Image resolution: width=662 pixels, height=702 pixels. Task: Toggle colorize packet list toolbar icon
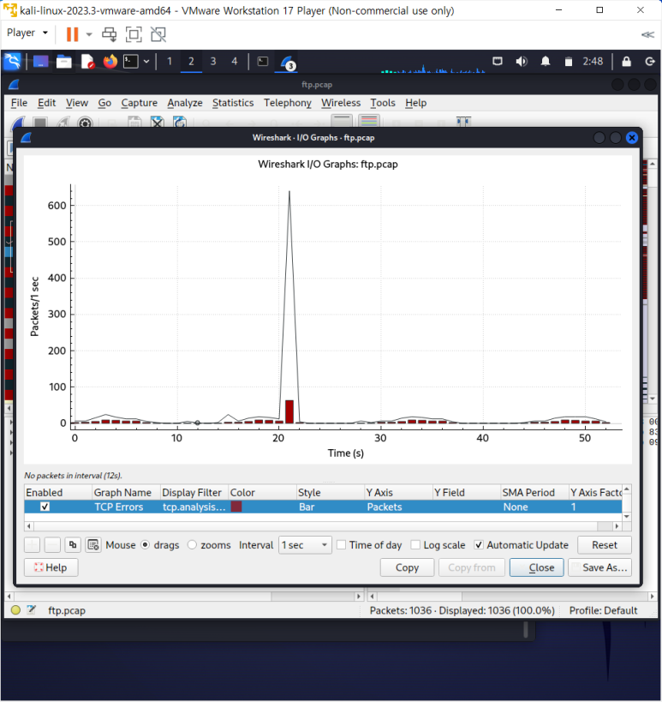point(369,122)
